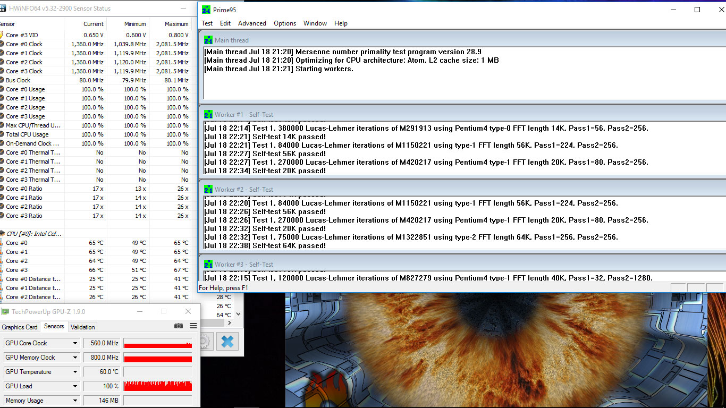
Task: Click the Worker #2 Self-Test window icon
Action: pos(208,189)
